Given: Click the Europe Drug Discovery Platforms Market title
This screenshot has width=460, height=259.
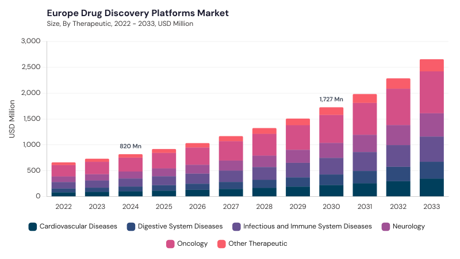Looking at the screenshot, I should pos(137,13).
